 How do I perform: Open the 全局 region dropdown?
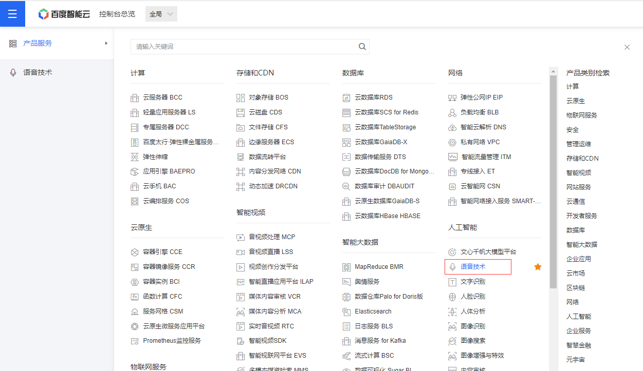161,14
